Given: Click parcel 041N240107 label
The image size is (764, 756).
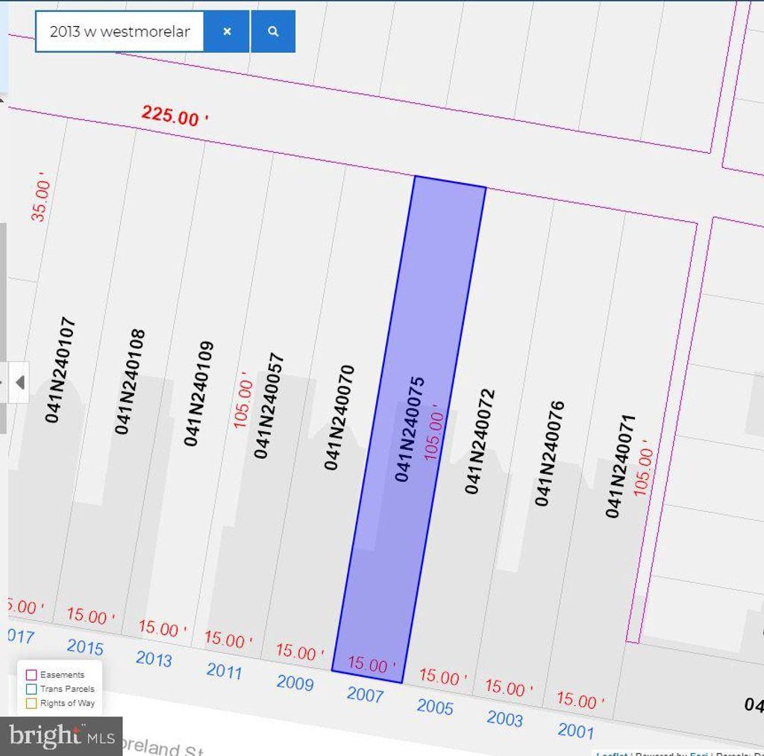Looking at the screenshot, I should [60, 370].
